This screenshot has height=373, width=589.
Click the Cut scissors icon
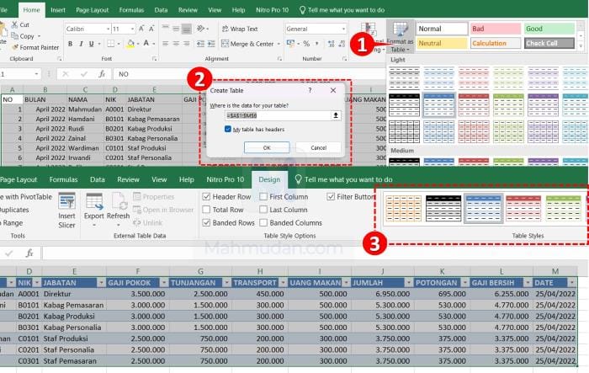coord(12,25)
